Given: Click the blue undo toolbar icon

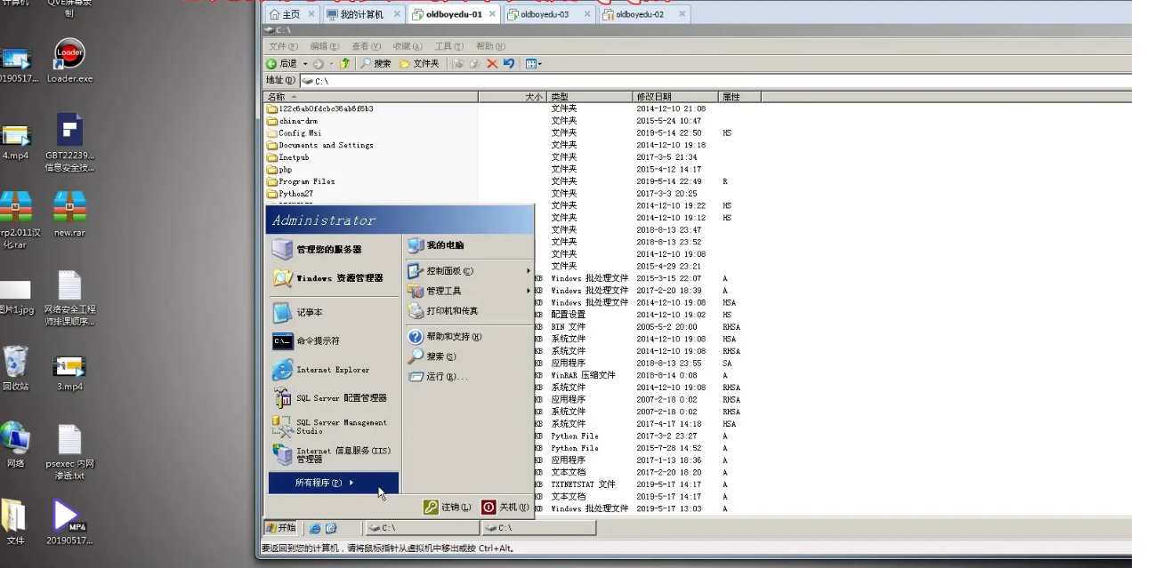Looking at the screenshot, I should (x=509, y=64).
